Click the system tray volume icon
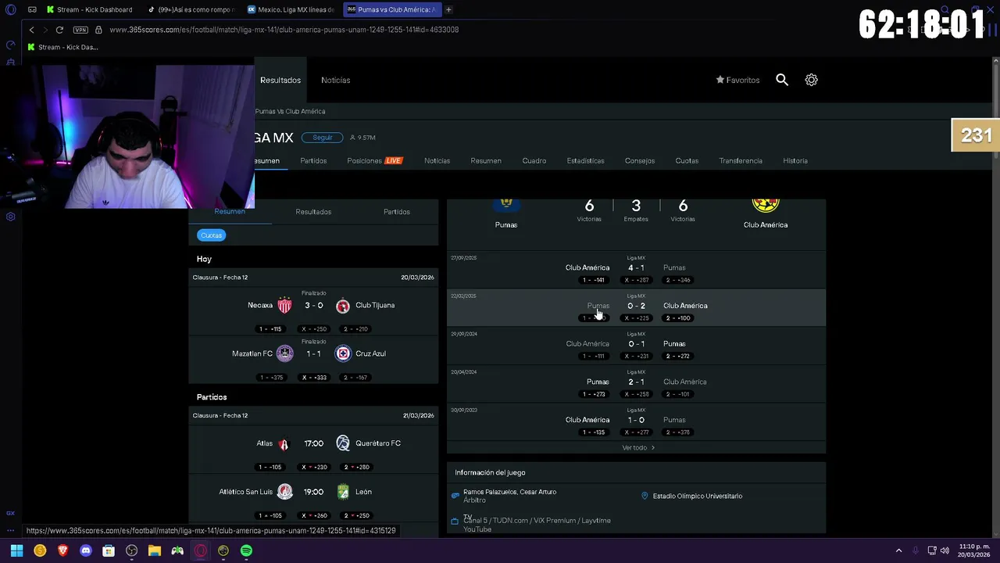 pyautogui.click(x=945, y=550)
